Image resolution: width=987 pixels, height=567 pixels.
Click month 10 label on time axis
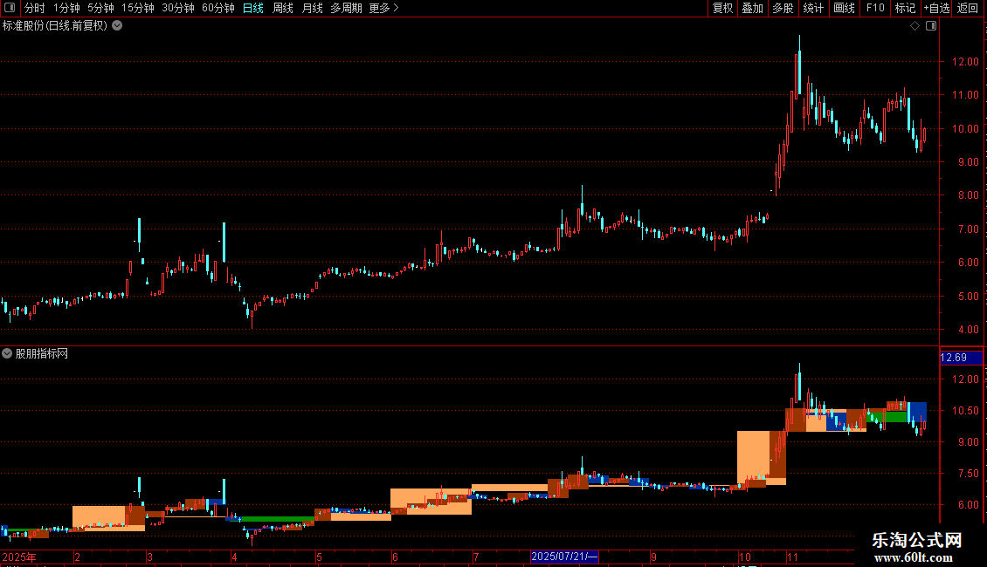pos(745,557)
